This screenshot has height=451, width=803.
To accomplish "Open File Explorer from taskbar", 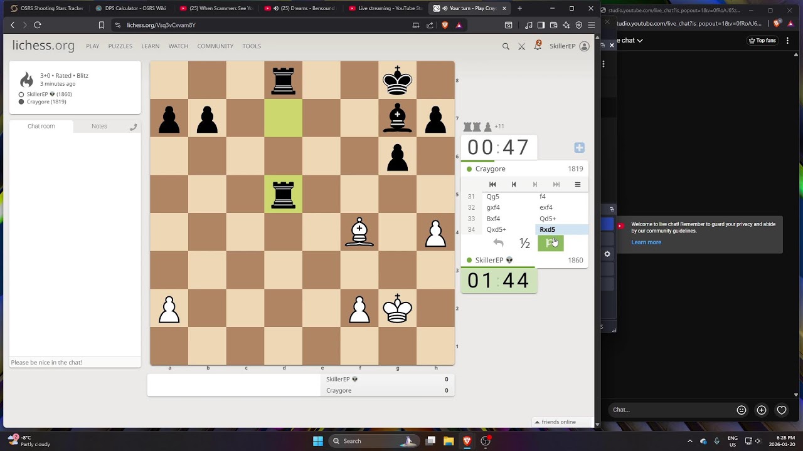I will [449, 441].
